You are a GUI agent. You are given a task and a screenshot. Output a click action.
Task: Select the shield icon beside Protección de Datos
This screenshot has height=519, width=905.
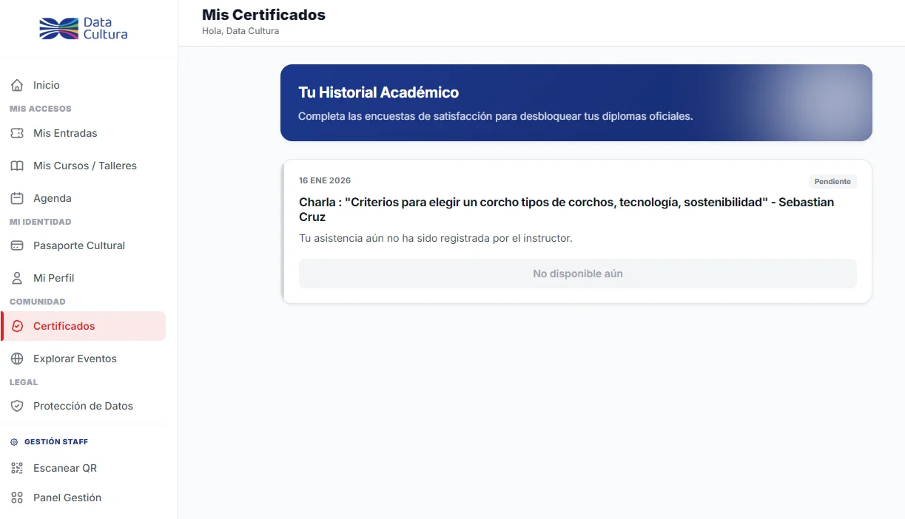16,405
